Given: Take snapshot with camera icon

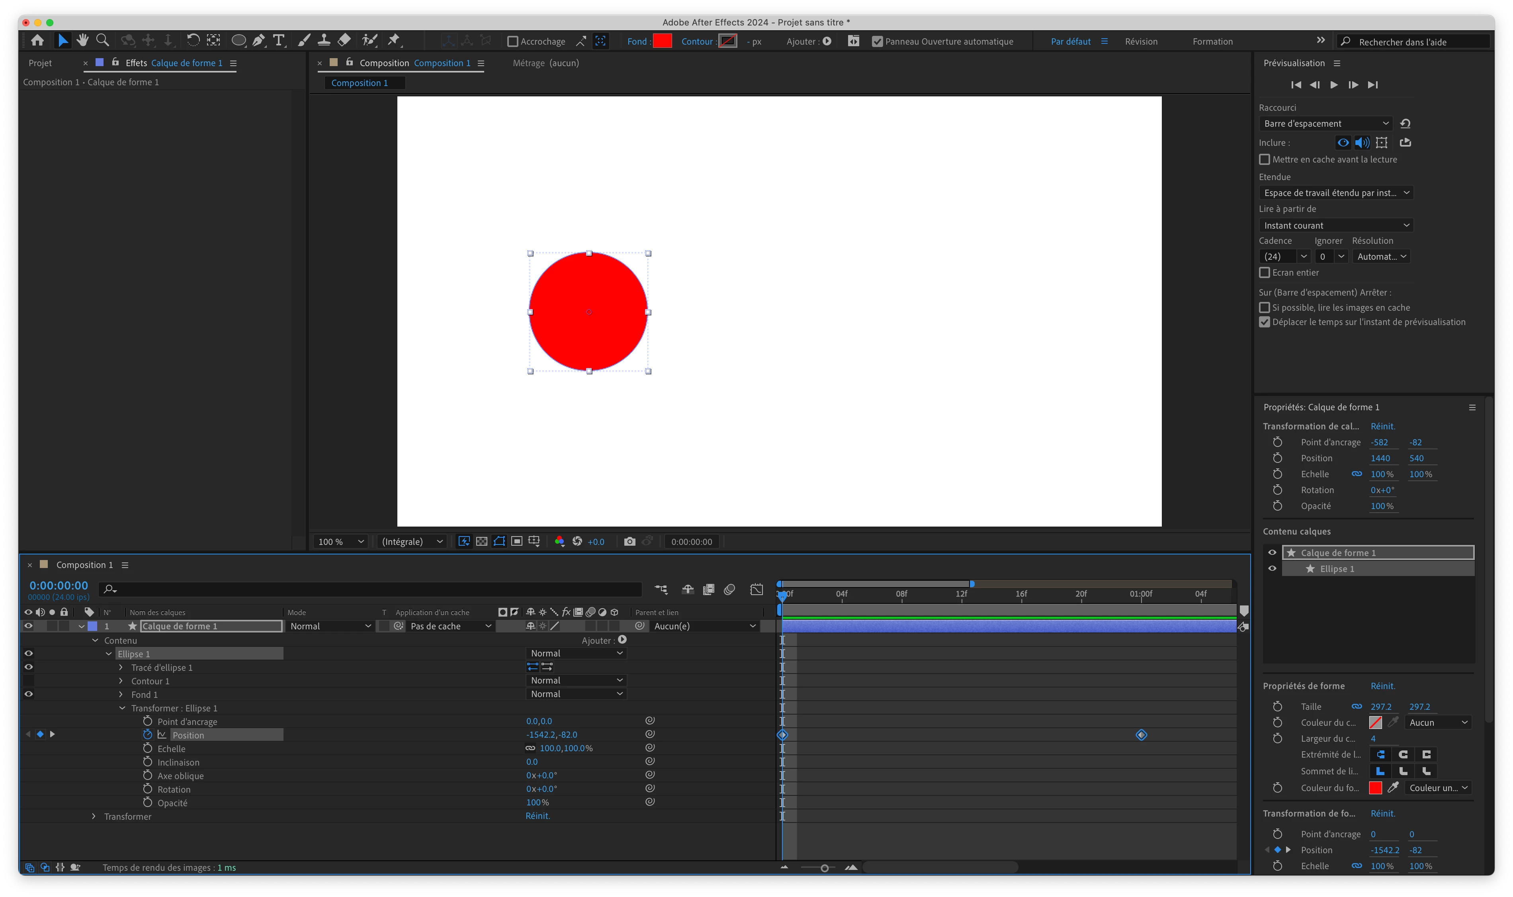Looking at the screenshot, I should (x=629, y=542).
